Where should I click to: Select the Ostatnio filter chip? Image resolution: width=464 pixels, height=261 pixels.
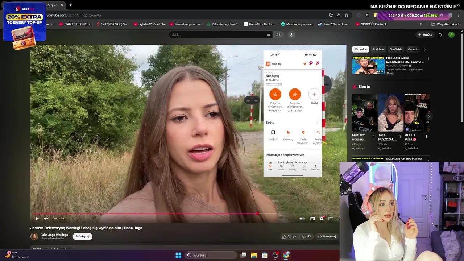pos(413,49)
